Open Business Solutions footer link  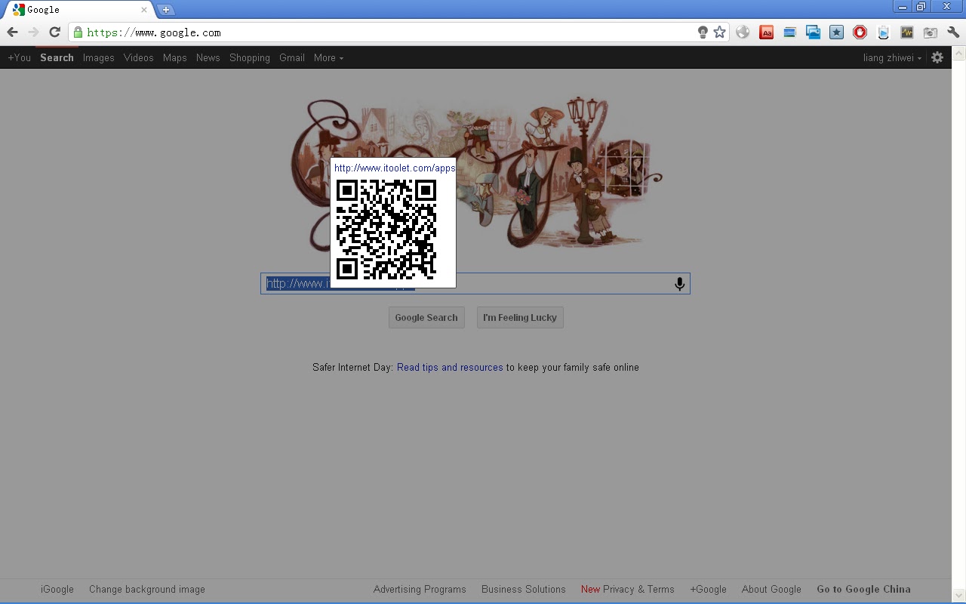coord(524,589)
